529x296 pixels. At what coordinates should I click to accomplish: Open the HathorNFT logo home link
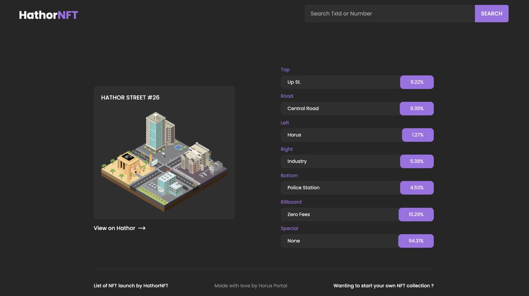(x=48, y=15)
